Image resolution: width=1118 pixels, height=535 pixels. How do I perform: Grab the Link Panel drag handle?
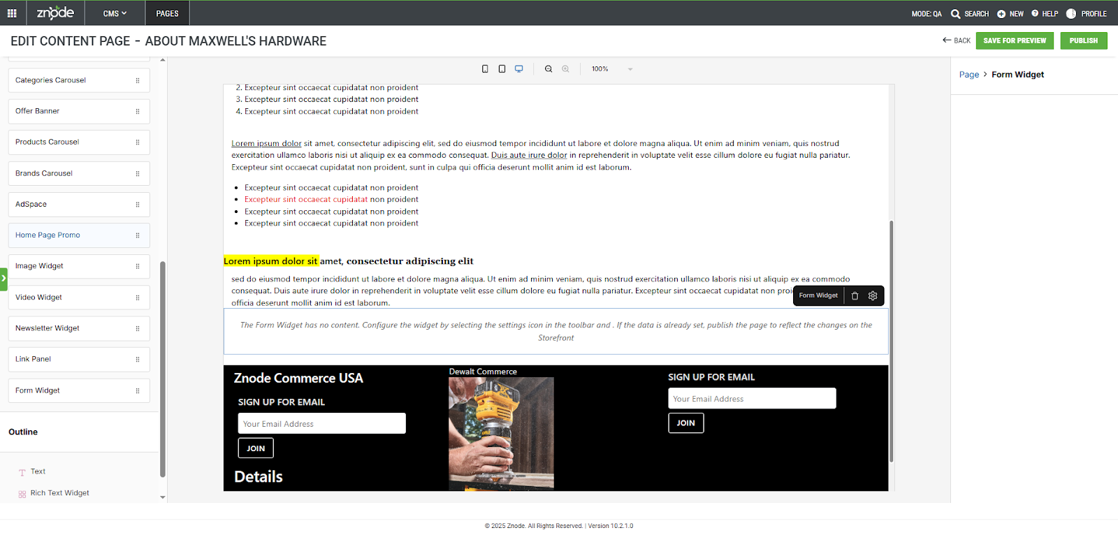(138, 360)
